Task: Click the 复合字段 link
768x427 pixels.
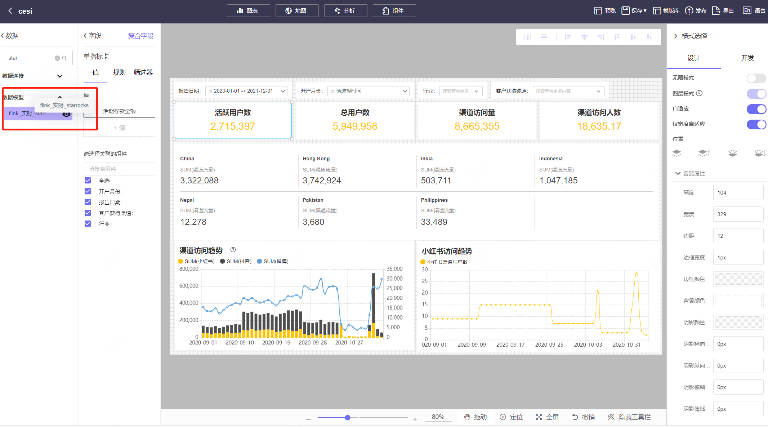Action: pos(140,36)
